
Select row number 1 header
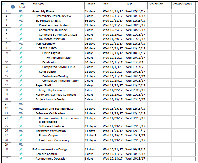tap(6, 11)
